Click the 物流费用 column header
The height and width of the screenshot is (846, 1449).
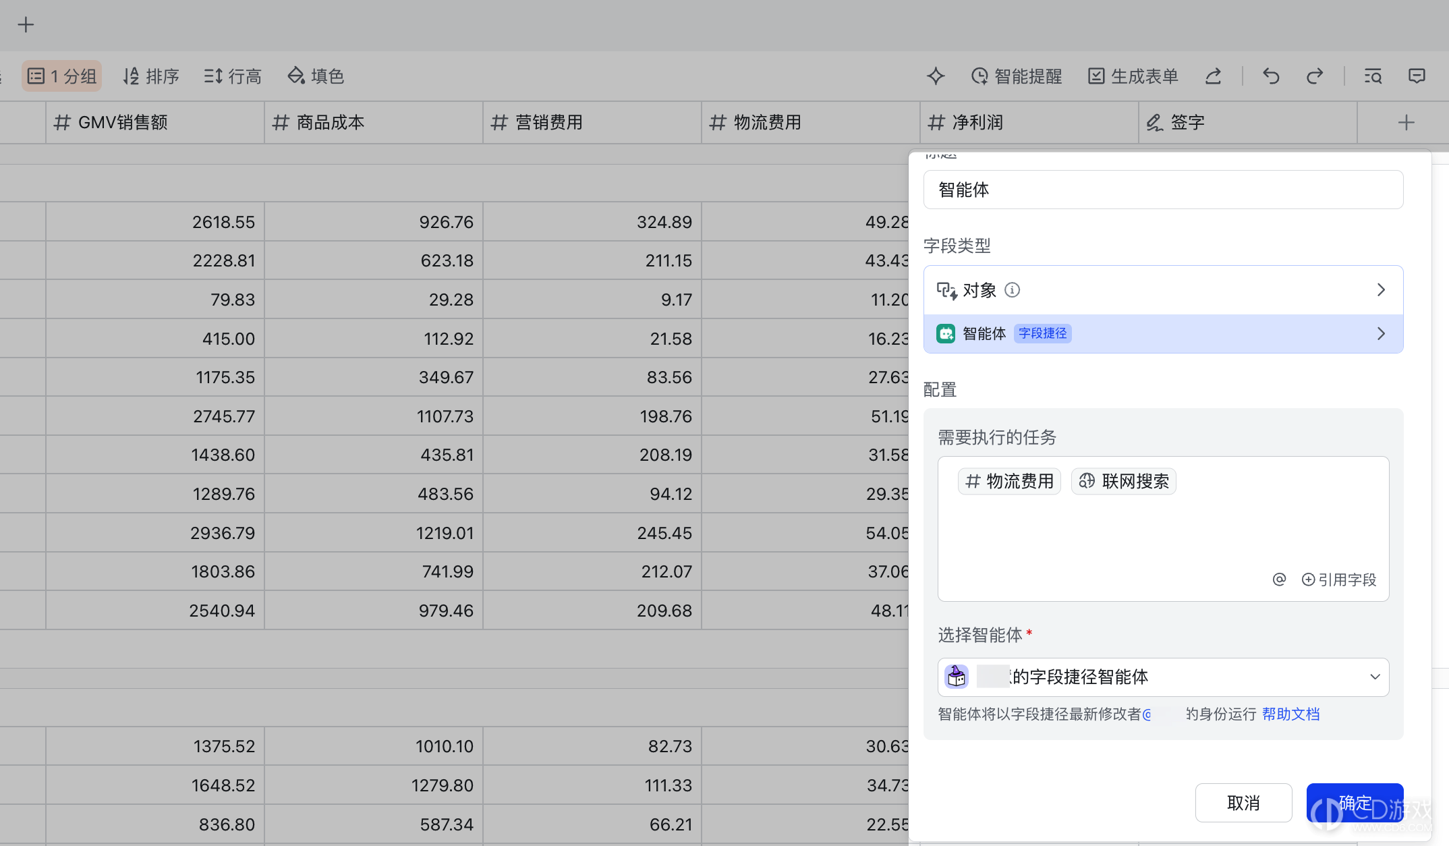coord(811,123)
